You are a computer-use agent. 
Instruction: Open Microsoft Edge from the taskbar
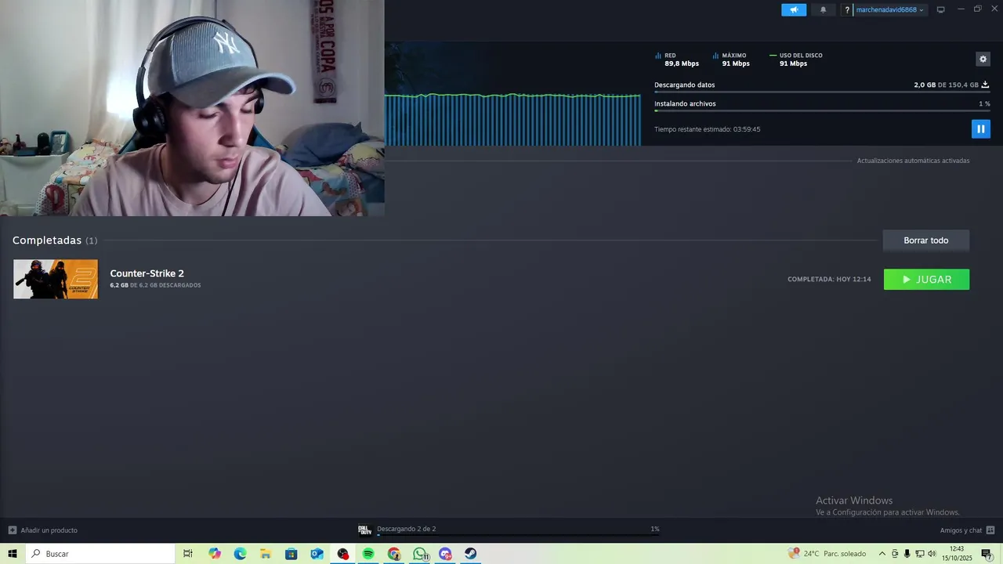[241, 554]
